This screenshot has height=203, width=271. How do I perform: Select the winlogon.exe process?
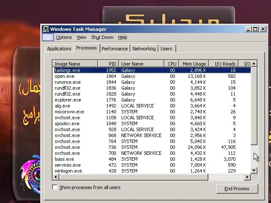click(152, 171)
